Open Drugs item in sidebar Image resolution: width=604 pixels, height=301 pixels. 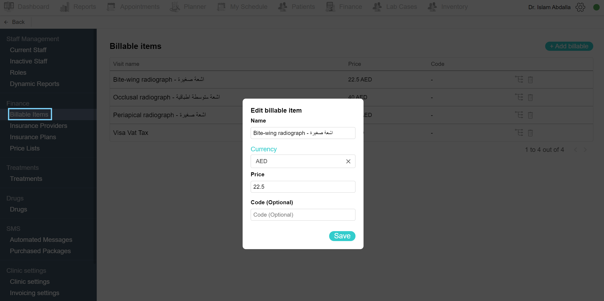[18, 209]
